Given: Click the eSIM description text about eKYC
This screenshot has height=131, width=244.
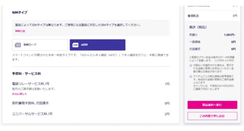Looking at the screenshot, I should click(x=91, y=57).
